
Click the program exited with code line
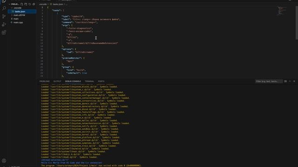coord(91,166)
